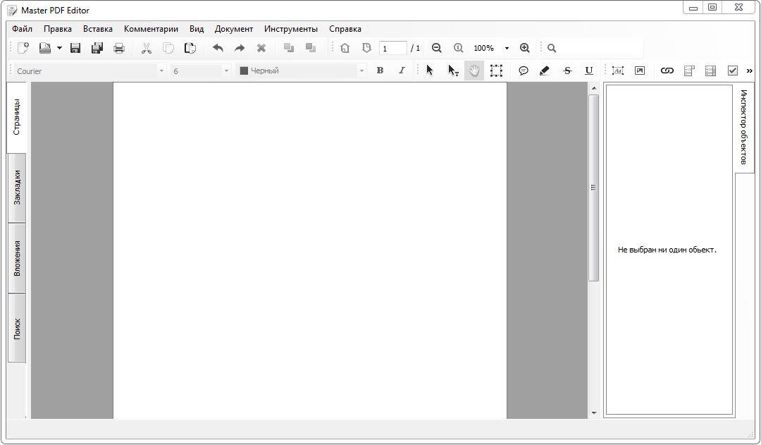Open the Инструменты menu
The image size is (761, 445).
[291, 29]
